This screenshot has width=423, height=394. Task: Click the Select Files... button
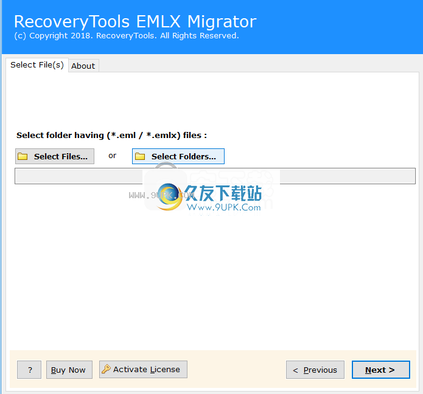pos(55,156)
